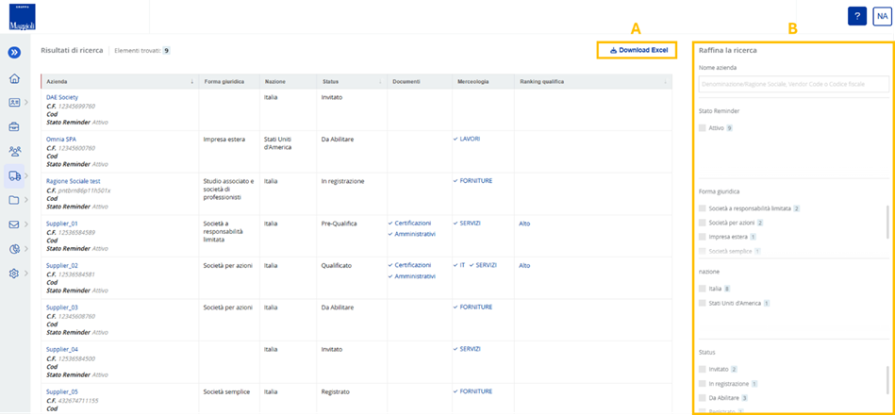Viewport: 895px width, 415px height.
Task: Expand submenu chevron beside gear icon
Action: tap(26, 274)
